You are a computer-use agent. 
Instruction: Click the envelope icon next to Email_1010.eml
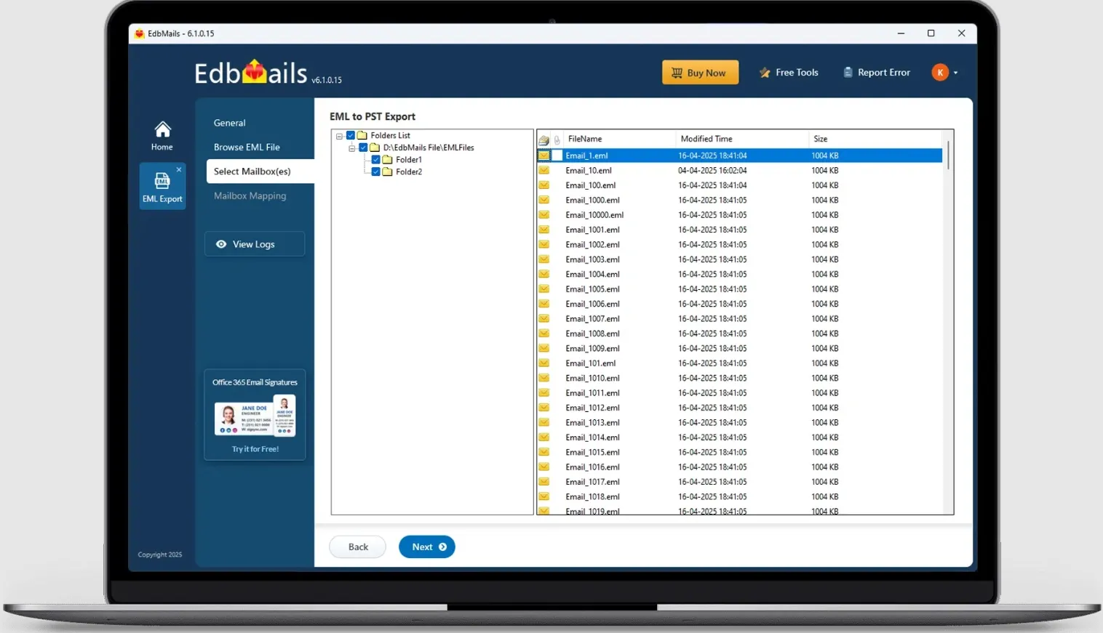(x=543, y=378)
